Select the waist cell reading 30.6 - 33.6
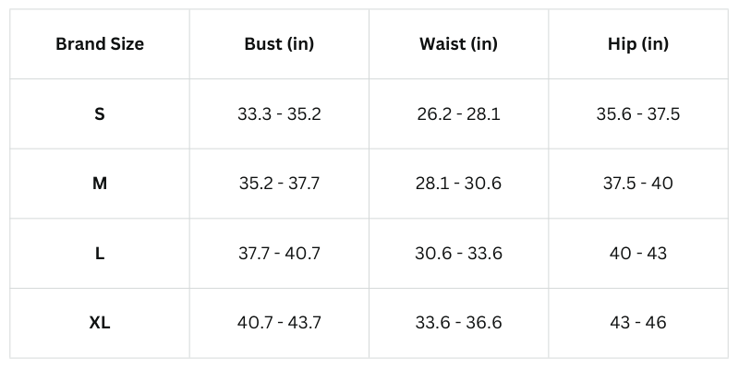Viewport: 739px width, 369px height. click(458, 253)
